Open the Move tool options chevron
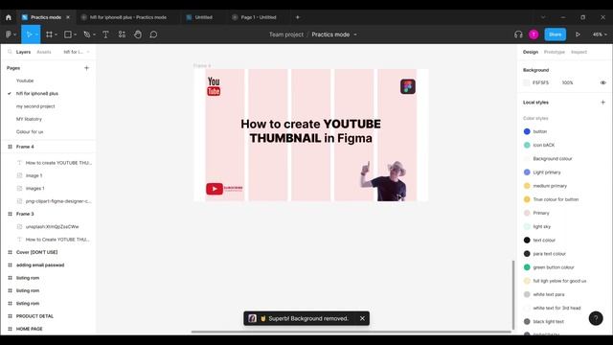The height and width of the screenshot is (345, 613). [x=36, y=34]
